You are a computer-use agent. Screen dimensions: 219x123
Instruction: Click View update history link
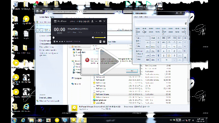click(47, 47)
